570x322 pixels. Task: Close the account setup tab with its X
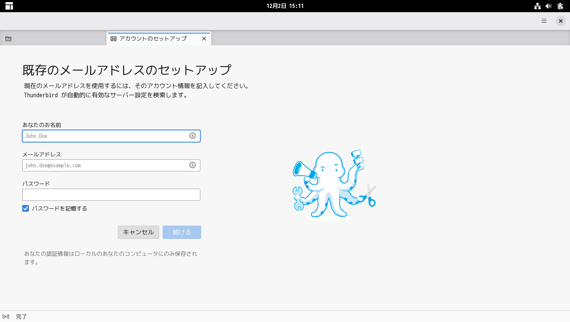click(x=204, y=38)
